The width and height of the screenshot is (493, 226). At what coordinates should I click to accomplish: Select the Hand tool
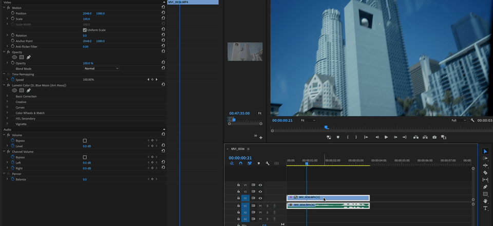coord(485,201)
